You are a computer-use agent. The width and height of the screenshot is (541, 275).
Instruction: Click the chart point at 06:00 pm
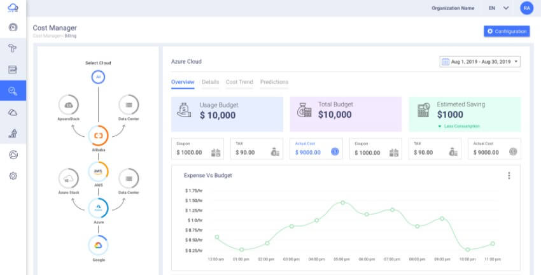tap(367, 215)
